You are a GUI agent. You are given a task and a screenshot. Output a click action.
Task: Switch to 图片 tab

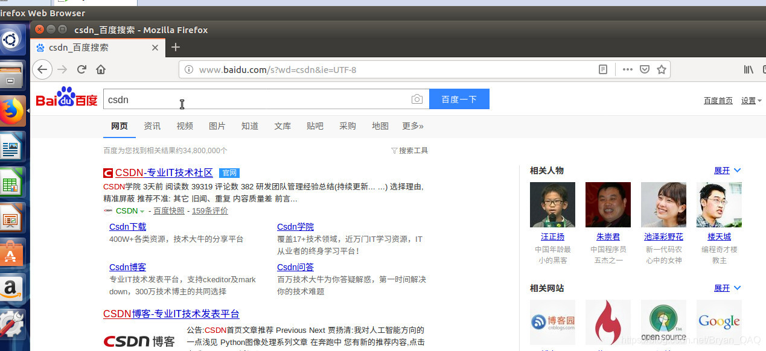pyautogui.click(x=217, y=126)
